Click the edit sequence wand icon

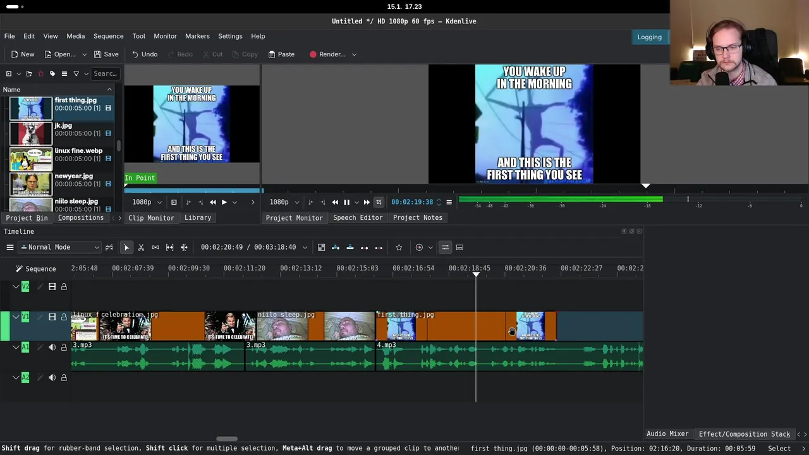pyautogui.click(x=19, y=269)
